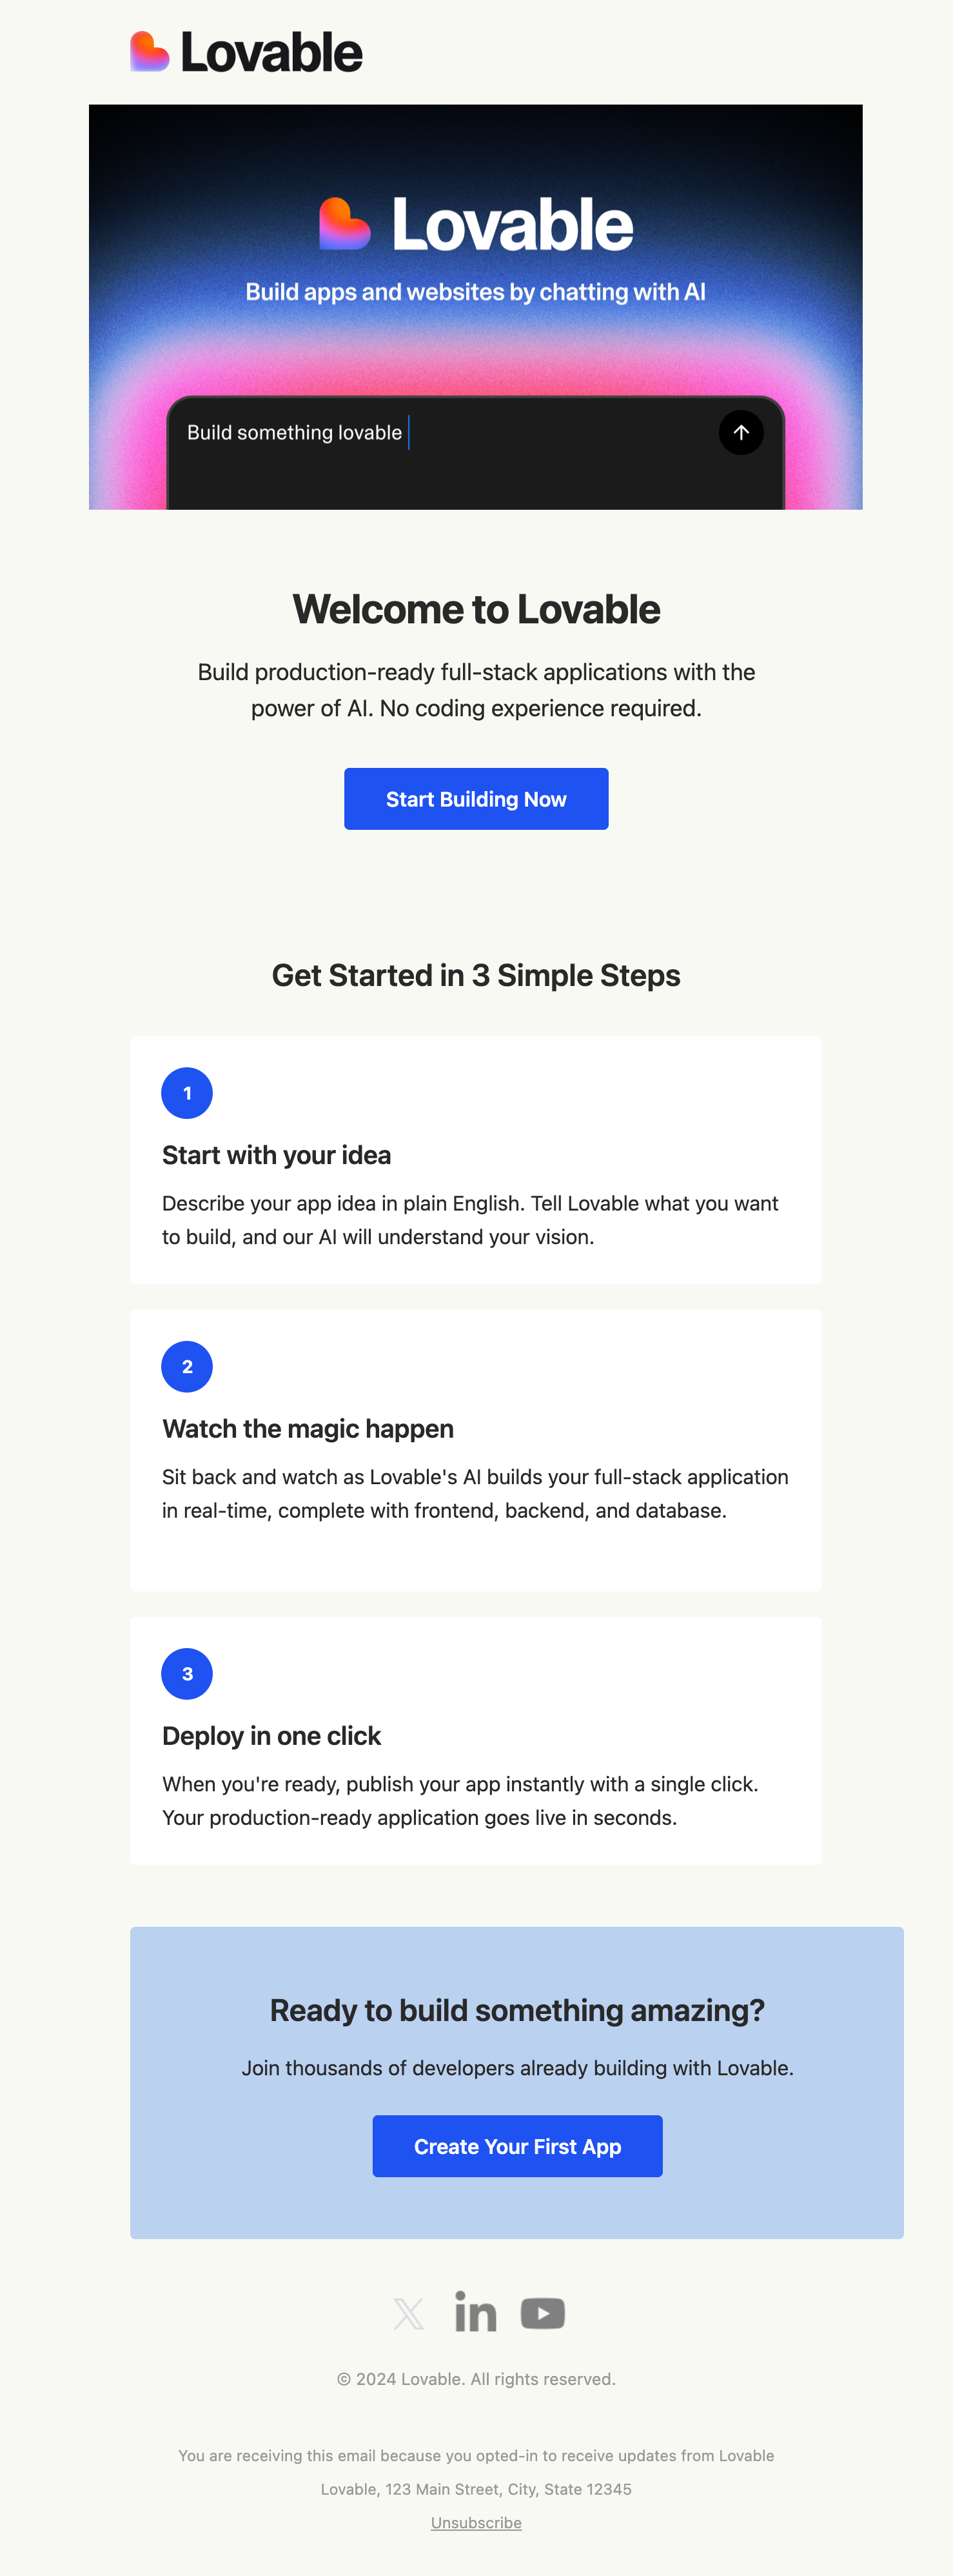Click the step 1 number badge
Viewport: 953px width, 2576px height.
187,1093
